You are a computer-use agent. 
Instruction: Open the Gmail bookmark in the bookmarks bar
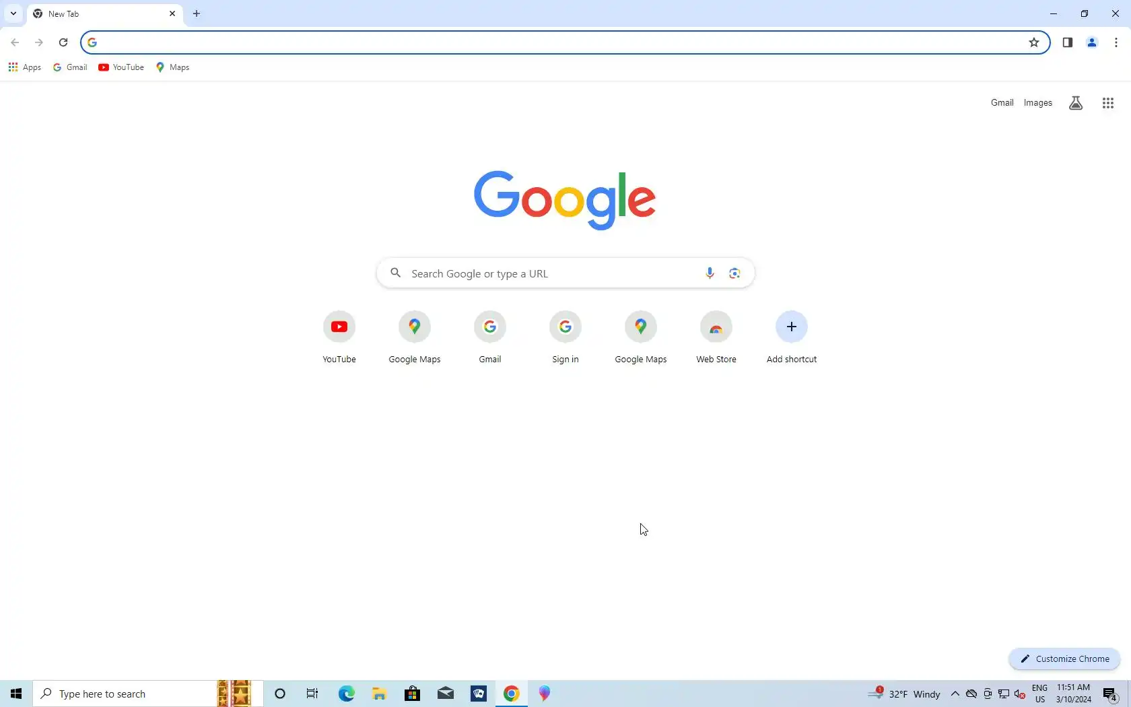pyautogui.click(x=70, y=67)
